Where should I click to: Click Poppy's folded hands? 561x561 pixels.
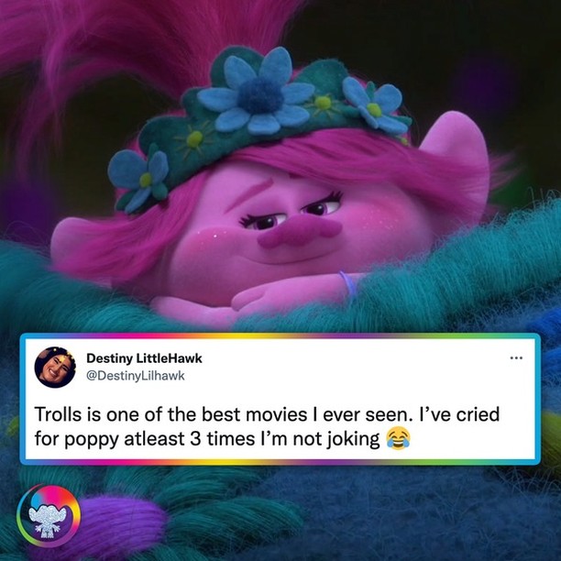point(250,299)
